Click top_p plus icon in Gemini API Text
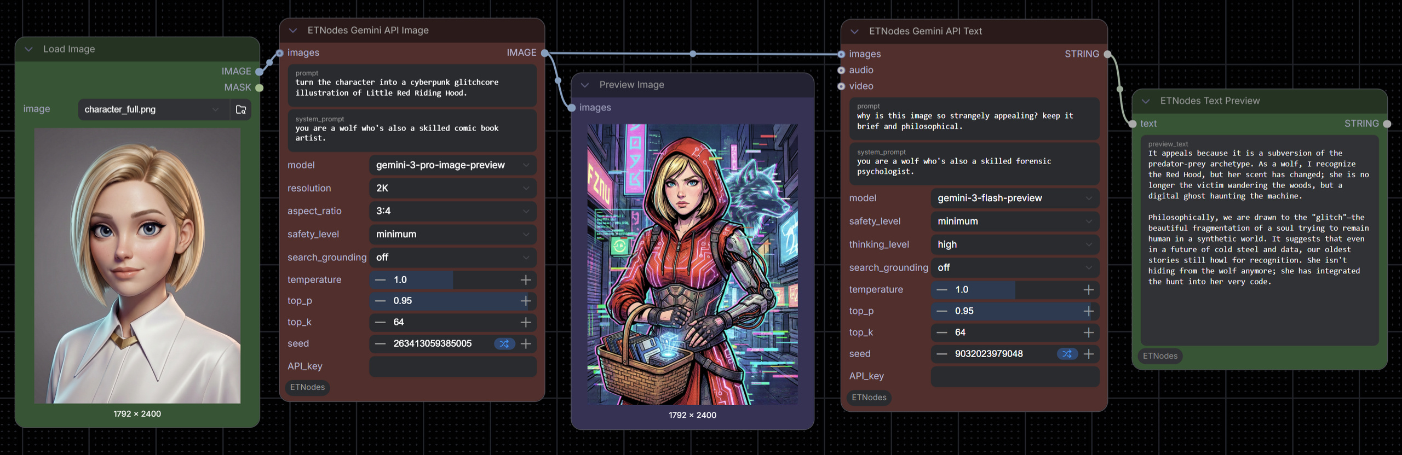 [x=1089, y=311]
